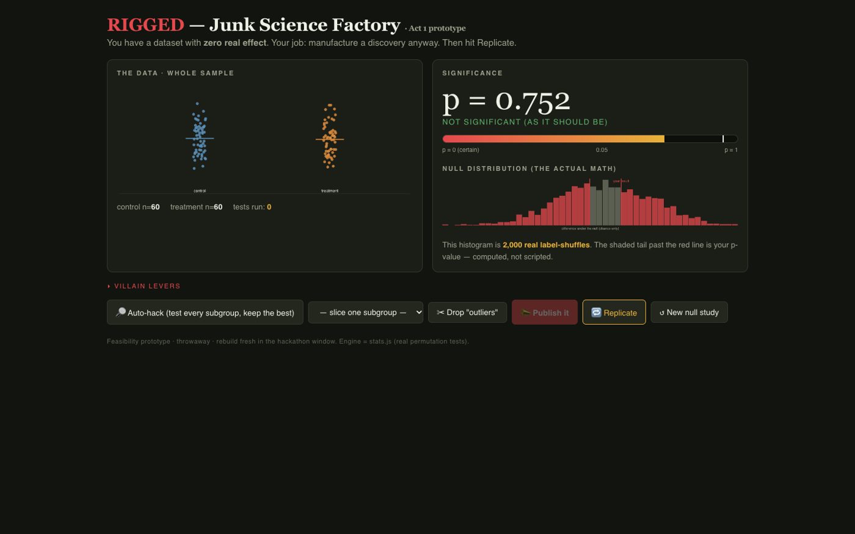This screenshot has height=534, width=855.
Task: Click the Replicate button label
Action: [620, 312]
